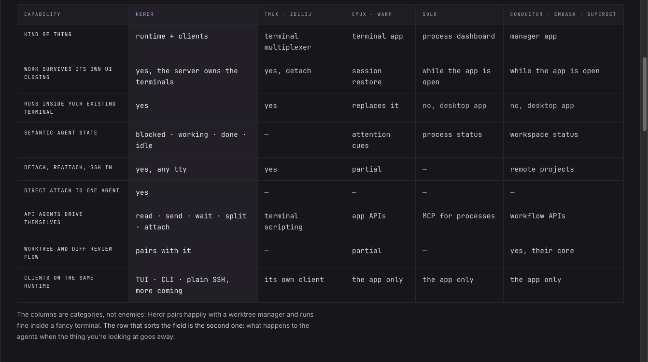Screen dimensions: 648x362
Task: Click the 'attention cues' cell
Action: point(380,140)
